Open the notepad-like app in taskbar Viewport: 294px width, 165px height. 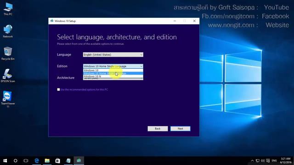pos(68,160)
